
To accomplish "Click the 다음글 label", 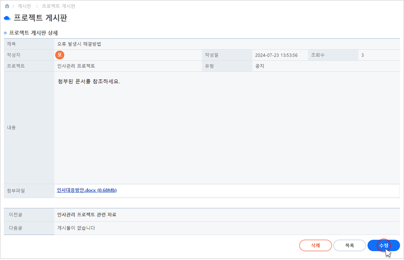I will pos(15,228).
